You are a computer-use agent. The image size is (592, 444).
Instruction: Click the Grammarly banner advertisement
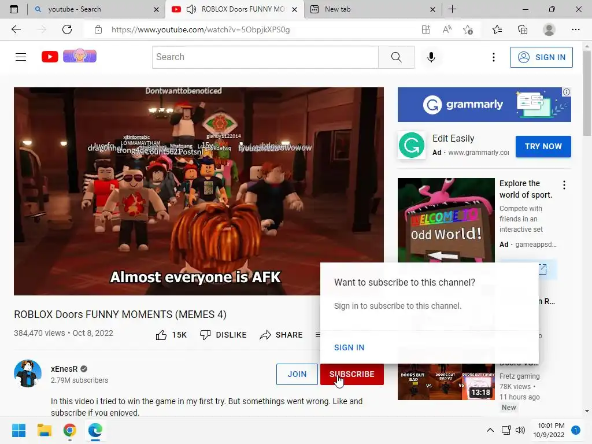484,105
